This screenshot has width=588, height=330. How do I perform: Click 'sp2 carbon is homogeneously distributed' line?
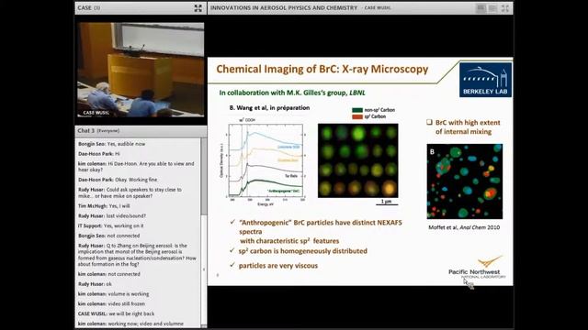tap(302, 251)
